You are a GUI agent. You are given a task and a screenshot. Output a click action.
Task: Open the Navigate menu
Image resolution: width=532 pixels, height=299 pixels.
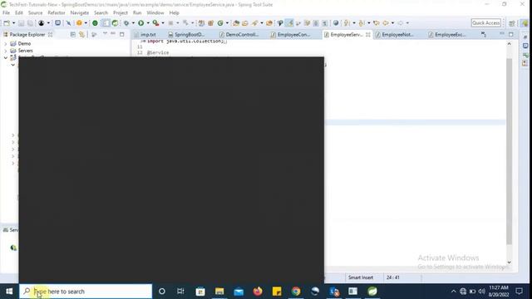[x=80, y=13]
